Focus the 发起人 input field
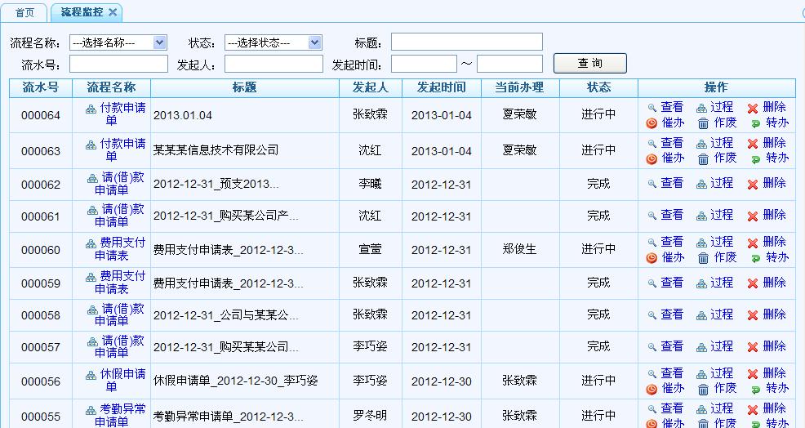 point(274,65)
